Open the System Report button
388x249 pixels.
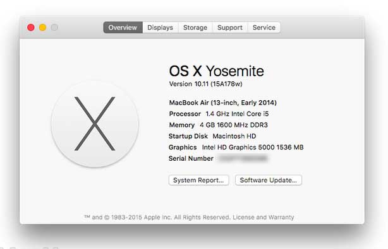(198, 180)
